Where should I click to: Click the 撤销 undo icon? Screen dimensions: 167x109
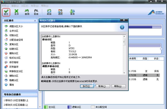coord(27,12)
